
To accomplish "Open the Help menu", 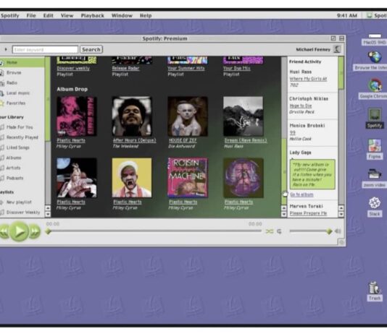I will pyautogui.click(x=146, y=15).
